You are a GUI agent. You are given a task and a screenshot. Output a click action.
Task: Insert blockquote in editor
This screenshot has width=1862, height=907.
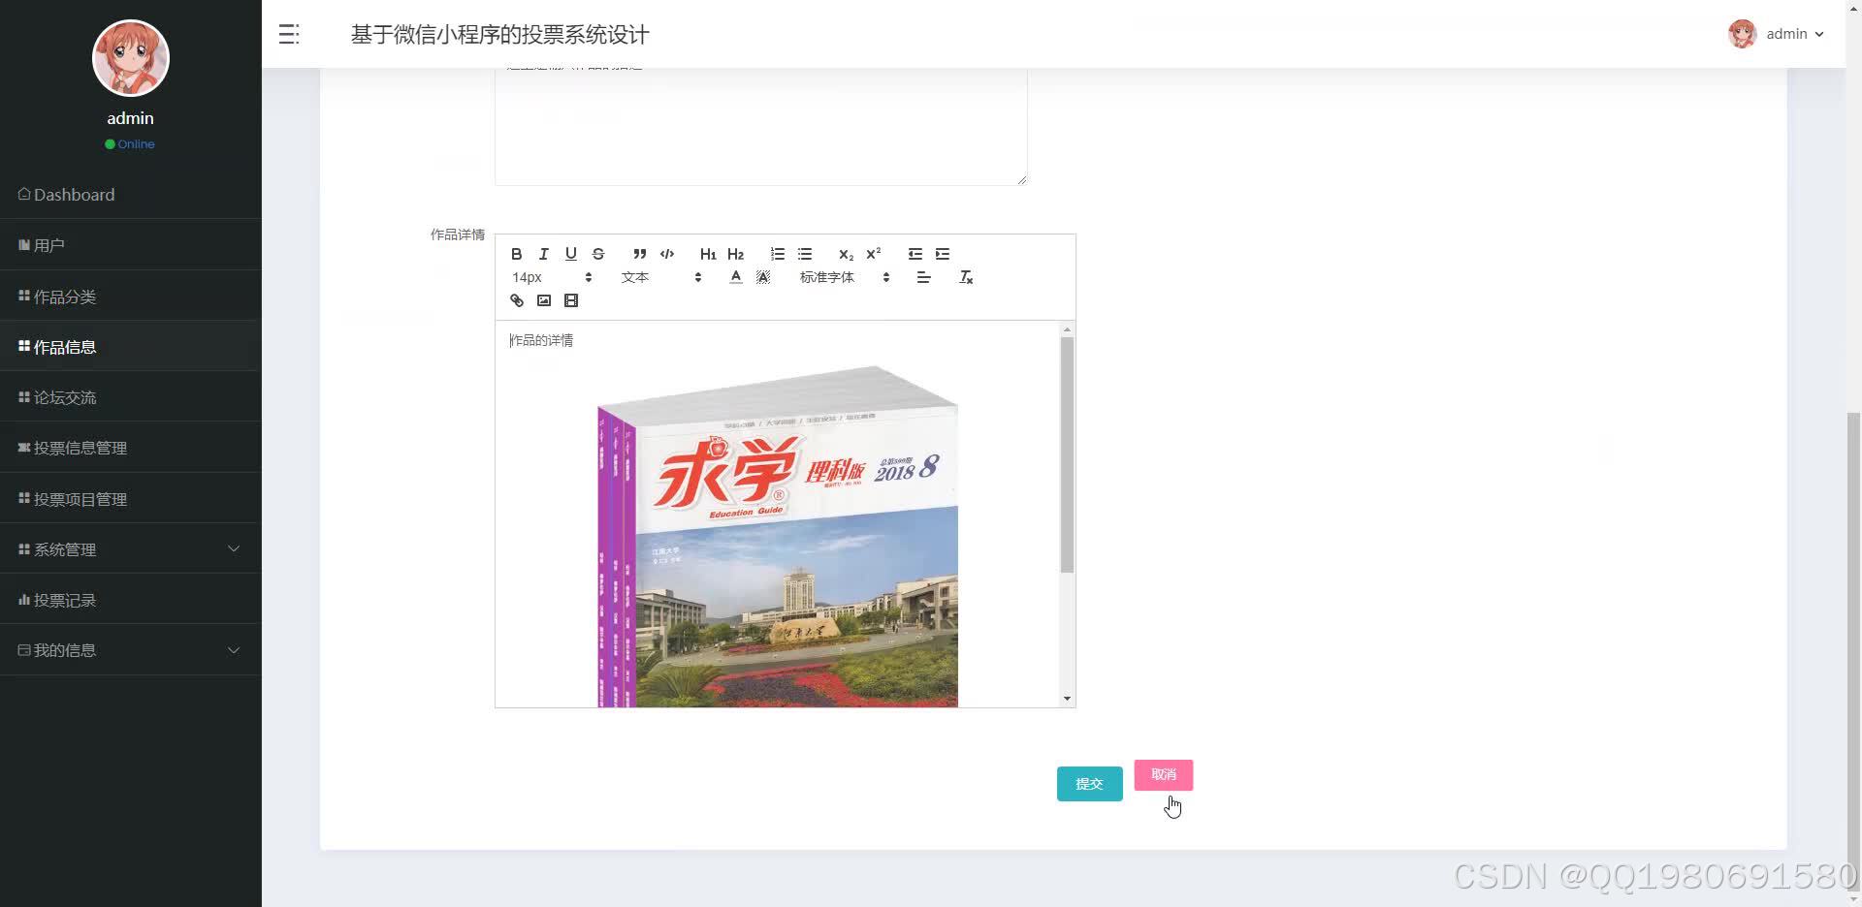tap(639, 254)
